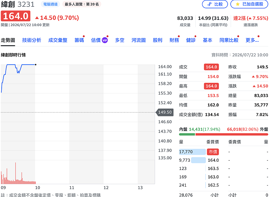Click the 14.50 (9.70%) change text
This screenshot has width=269, height=197.
[57, 18]
